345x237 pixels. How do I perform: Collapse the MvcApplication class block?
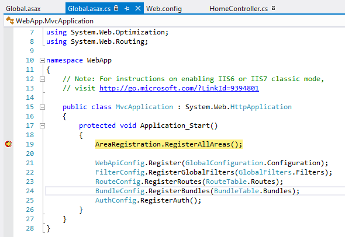(x=42, y=107)
